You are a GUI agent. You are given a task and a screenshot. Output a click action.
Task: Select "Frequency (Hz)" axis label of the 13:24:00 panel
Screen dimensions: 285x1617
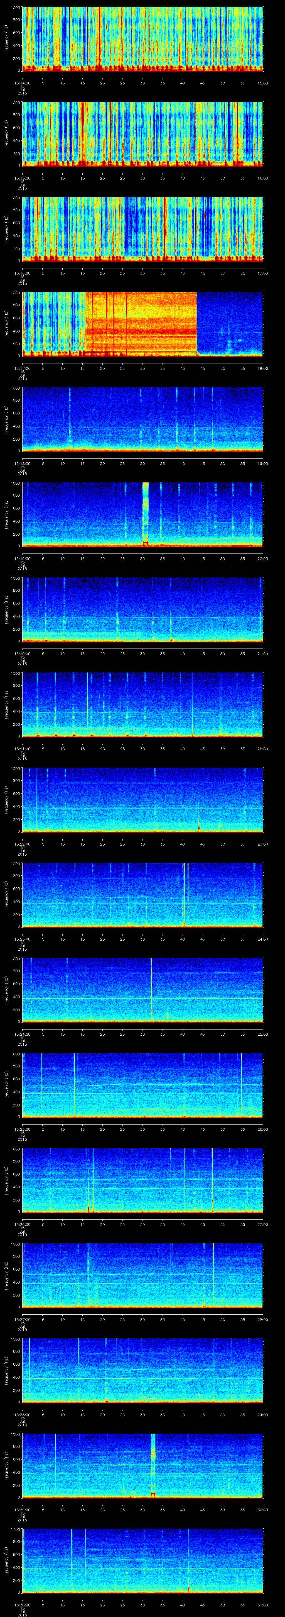coord(6,990)
